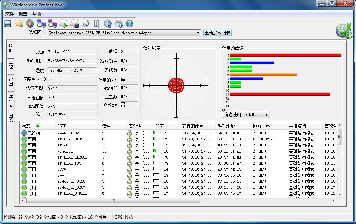Click the network list vertical scrollbar thumb
This screenshot has width=356, height=224.
(339, 137)
